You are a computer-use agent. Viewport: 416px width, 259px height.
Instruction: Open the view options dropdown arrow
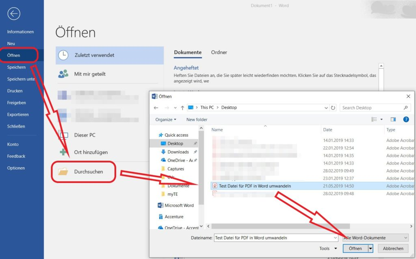pyautogui.click(x=381, y=119)
